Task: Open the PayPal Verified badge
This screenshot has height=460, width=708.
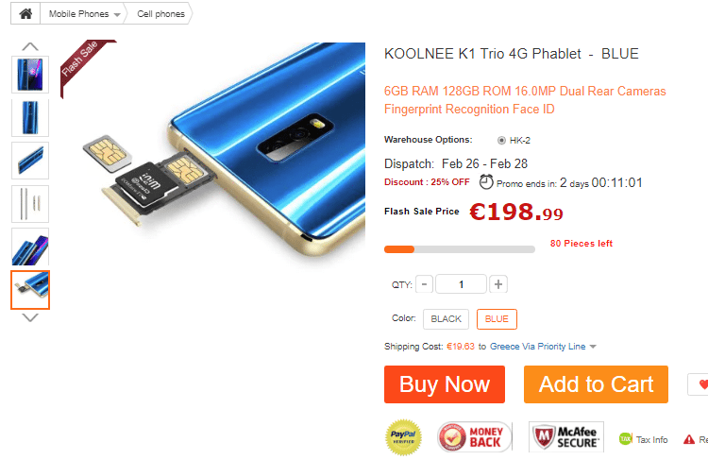Action: (x=404, y=437)
